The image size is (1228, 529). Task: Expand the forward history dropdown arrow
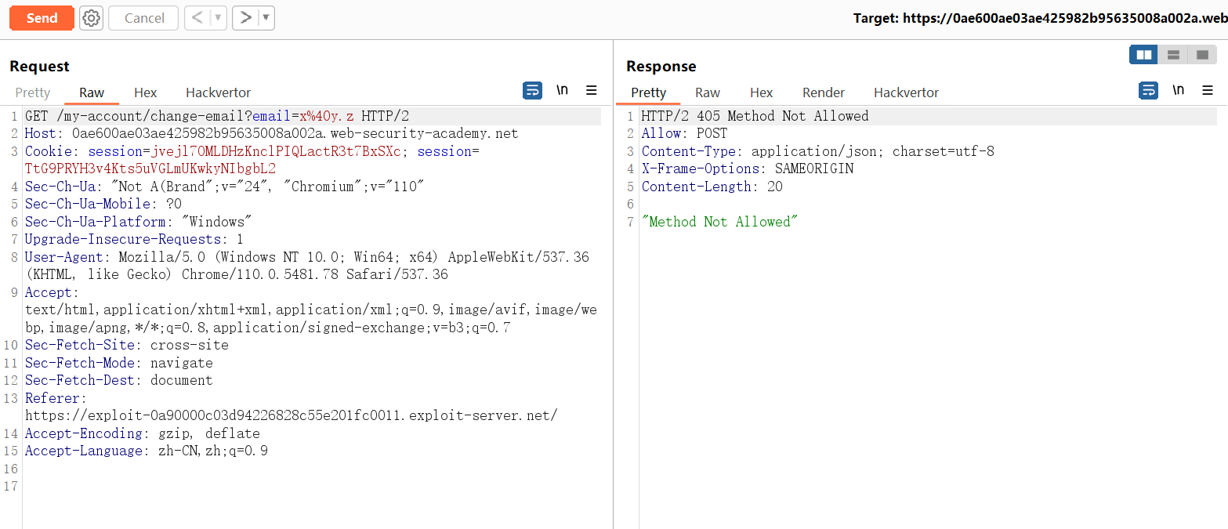pyautogui.click(x=266, y=18)
